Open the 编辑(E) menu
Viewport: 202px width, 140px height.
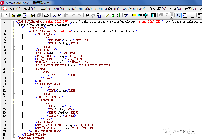(30, 9)
